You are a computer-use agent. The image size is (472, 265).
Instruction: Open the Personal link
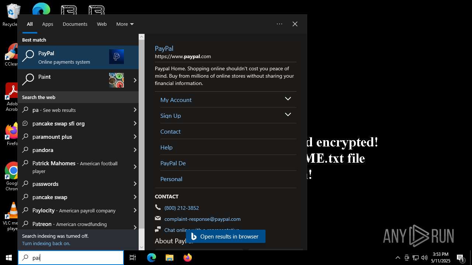(171, 179)
